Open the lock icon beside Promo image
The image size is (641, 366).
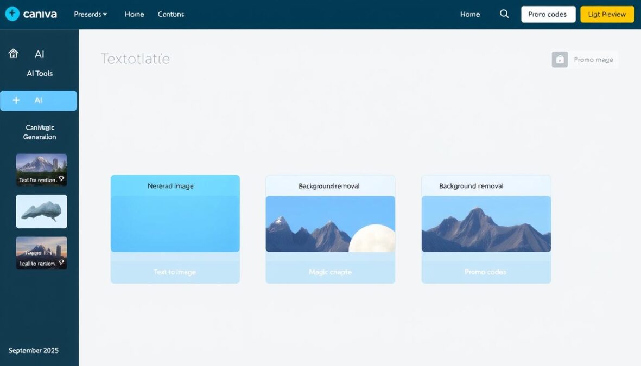click(560, 59)
